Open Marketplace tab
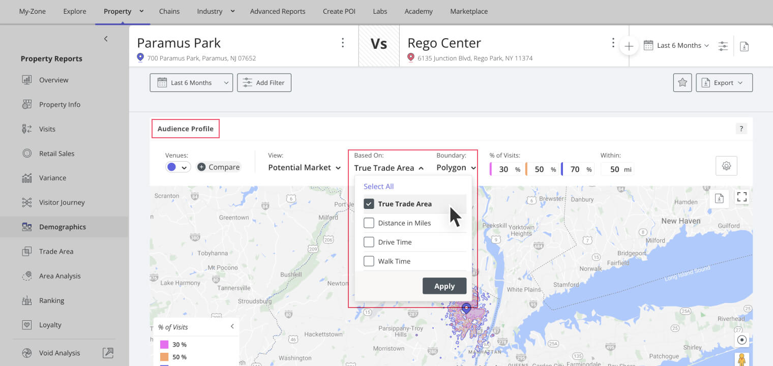 [469, 11]
